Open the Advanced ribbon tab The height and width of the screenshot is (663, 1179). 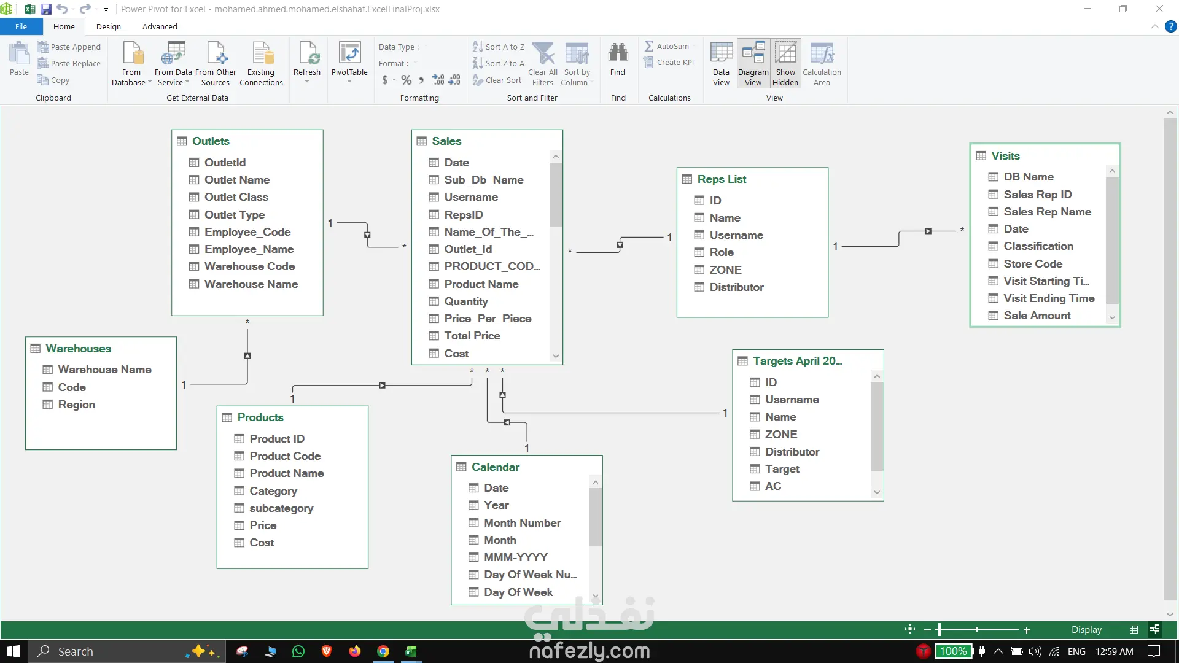point(160,26)
